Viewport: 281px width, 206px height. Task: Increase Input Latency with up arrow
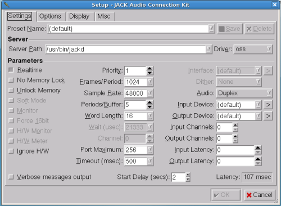click(x=258, y=147)
